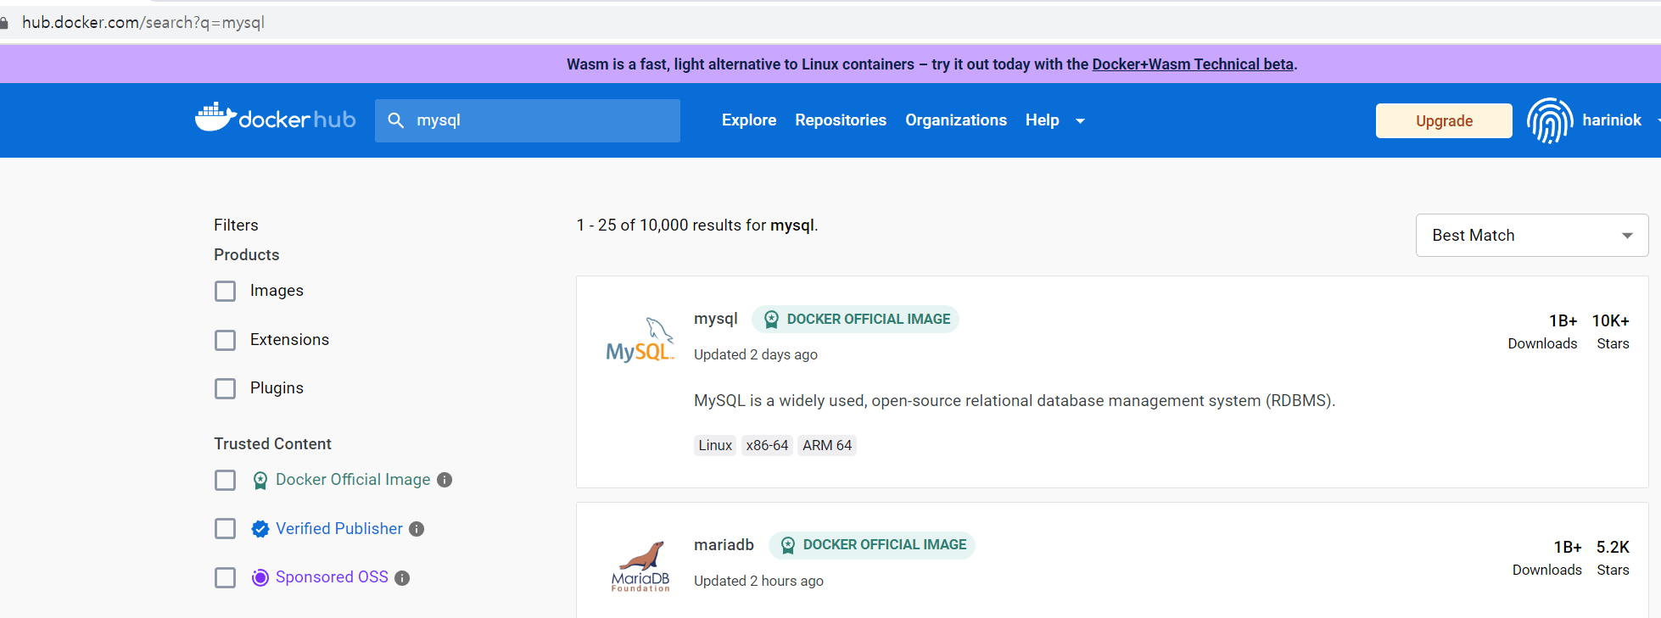The width and height of the screenshot is (1661, 618).
Task: Open the mariadb repository title
Action: coord(724,544)
